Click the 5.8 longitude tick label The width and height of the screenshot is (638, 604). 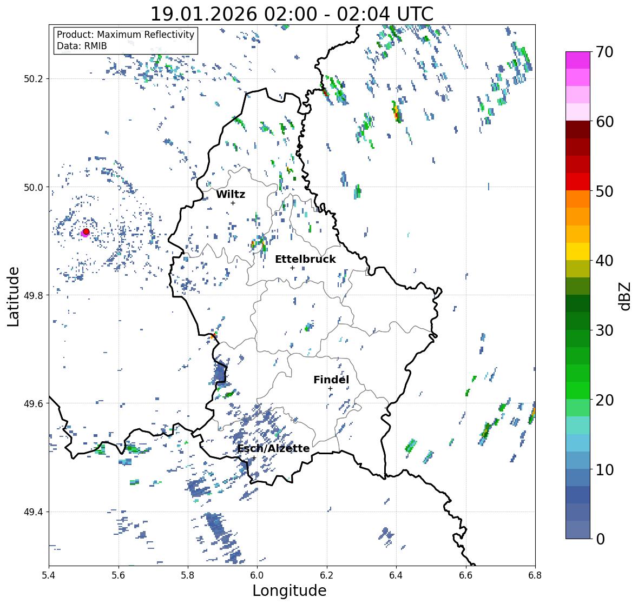188,575
